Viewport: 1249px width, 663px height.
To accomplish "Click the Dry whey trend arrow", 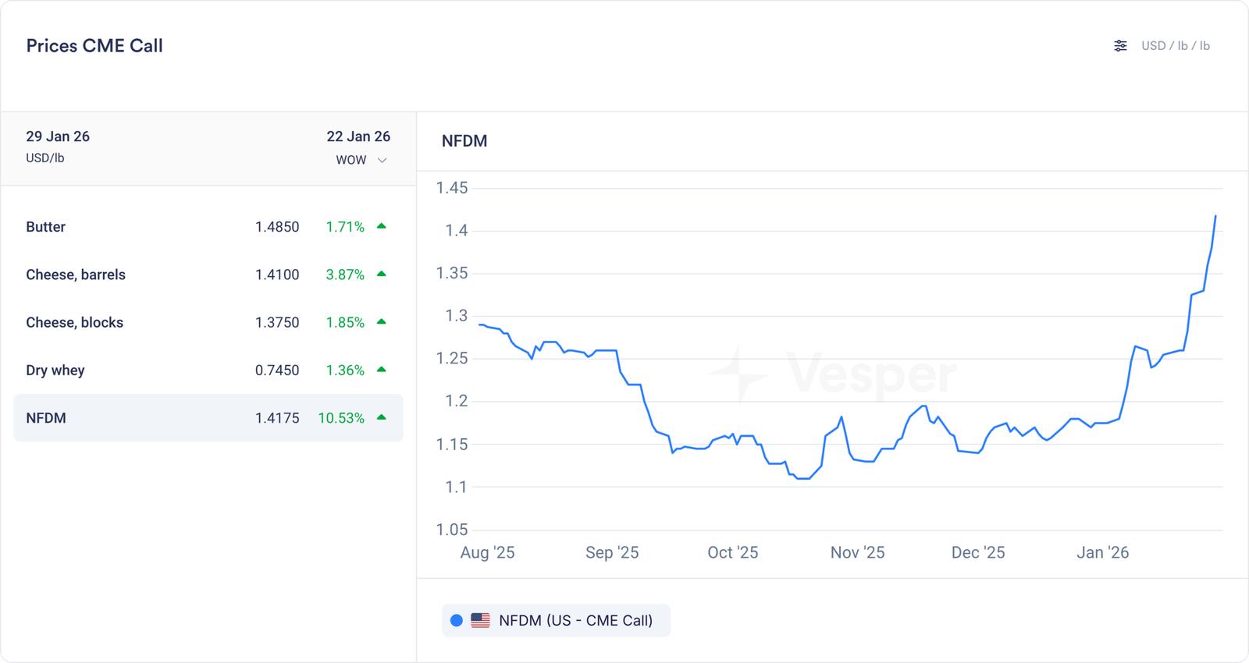I will click(382, 370).
